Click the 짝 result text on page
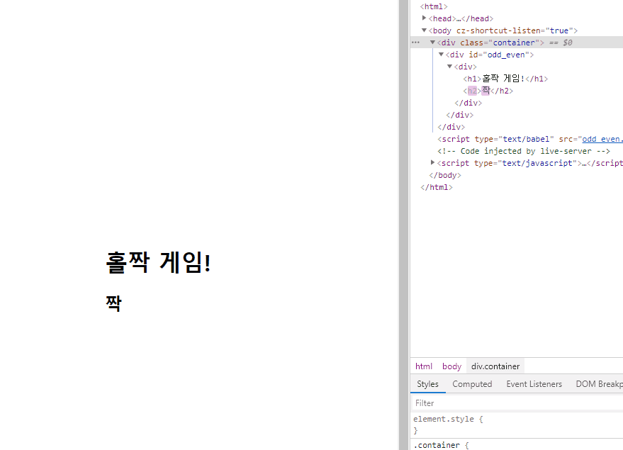This screenshot has height=450, width=623. click(x=113, y=303)
